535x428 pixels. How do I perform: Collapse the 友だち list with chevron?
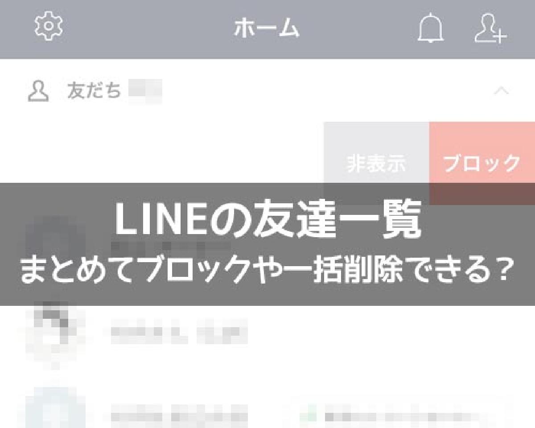pyautogui.click(x=502, y=91)
